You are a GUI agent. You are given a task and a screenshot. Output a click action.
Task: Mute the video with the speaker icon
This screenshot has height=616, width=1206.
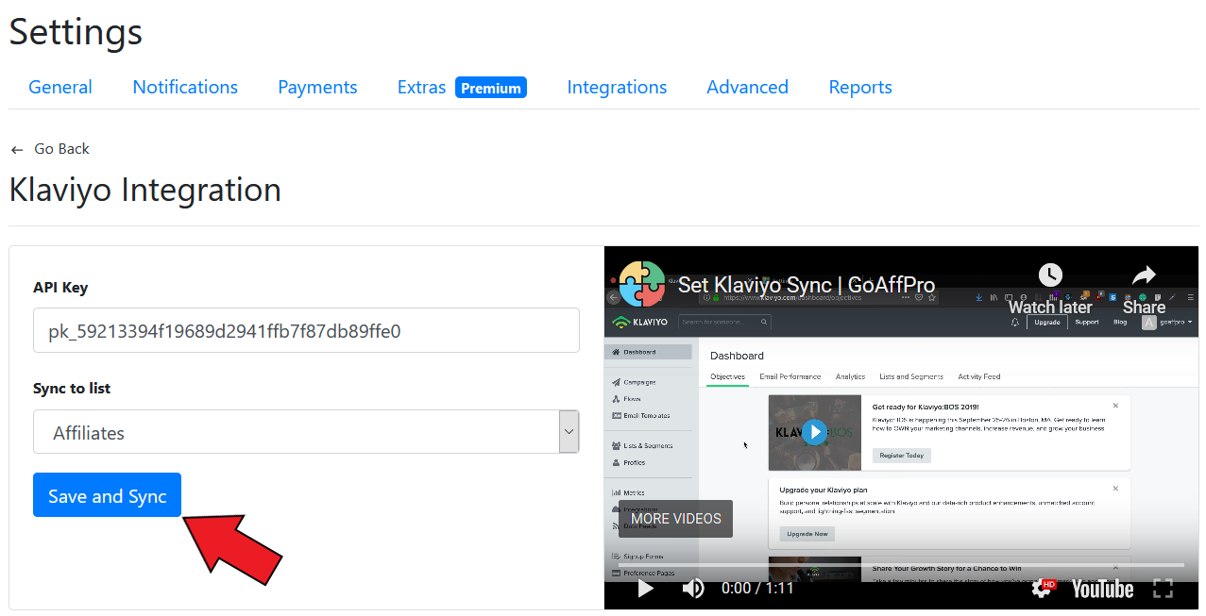pyautogui.click(x=693, y=589)
